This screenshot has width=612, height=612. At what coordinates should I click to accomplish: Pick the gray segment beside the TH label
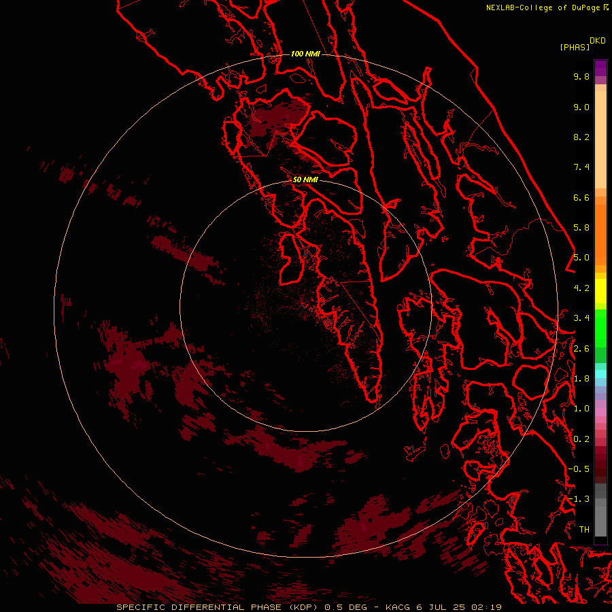coord(600,523)
